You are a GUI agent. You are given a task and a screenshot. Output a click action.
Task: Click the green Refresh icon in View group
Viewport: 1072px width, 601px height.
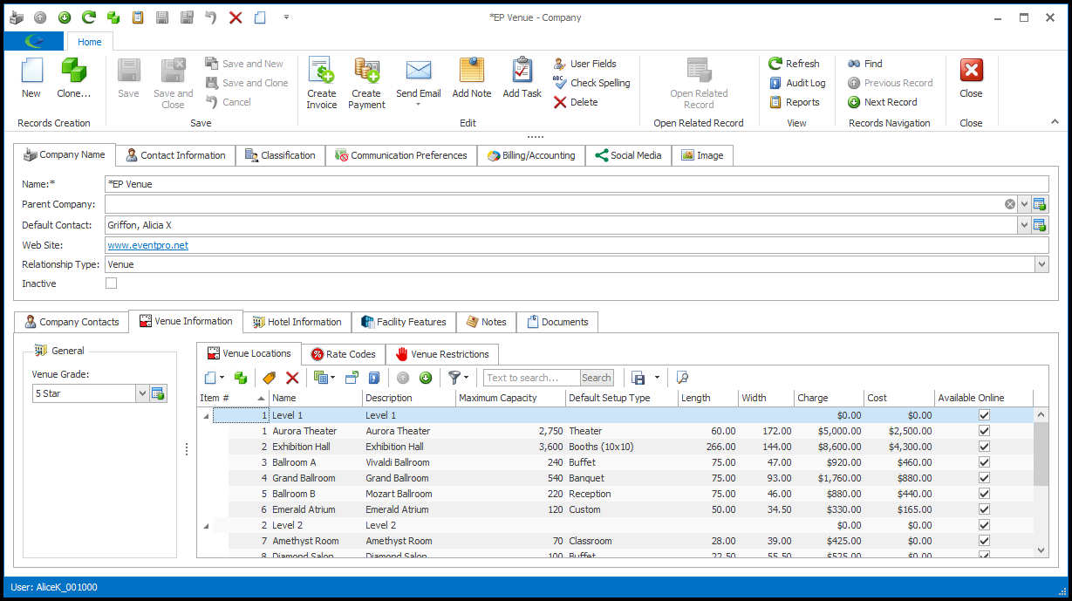pos(775,64)
